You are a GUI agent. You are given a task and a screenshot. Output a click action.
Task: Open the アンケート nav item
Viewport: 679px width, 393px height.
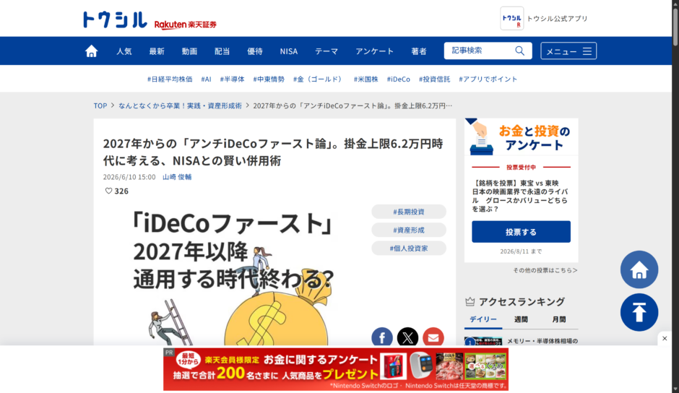[375, 51]
